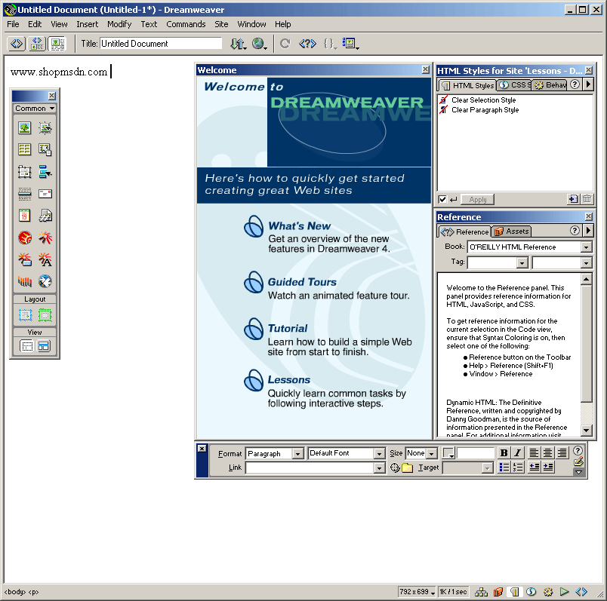The width and height of the screenshot is (607, 601).
Task: Open Reference from the main toolbar icon
Action: point(307,44)
